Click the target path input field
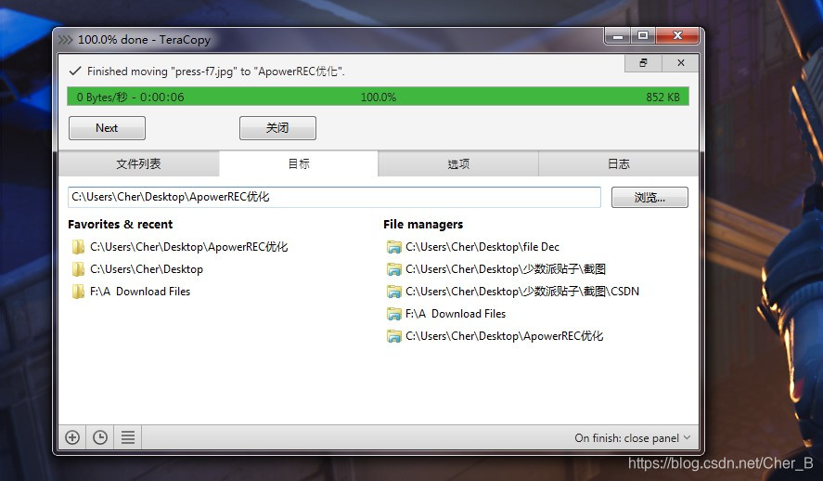 point(334,197)
